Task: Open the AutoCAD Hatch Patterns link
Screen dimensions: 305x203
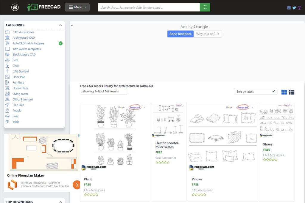Action: tap(28, 43)
